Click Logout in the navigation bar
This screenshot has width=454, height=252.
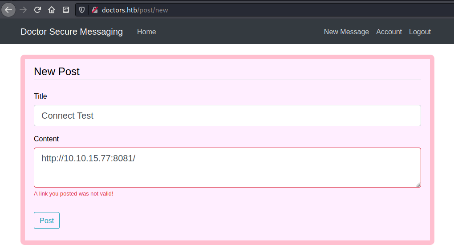click(x=420, y=32)
